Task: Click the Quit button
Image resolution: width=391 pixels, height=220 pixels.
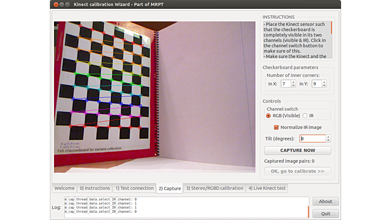Action: [325, 213]
